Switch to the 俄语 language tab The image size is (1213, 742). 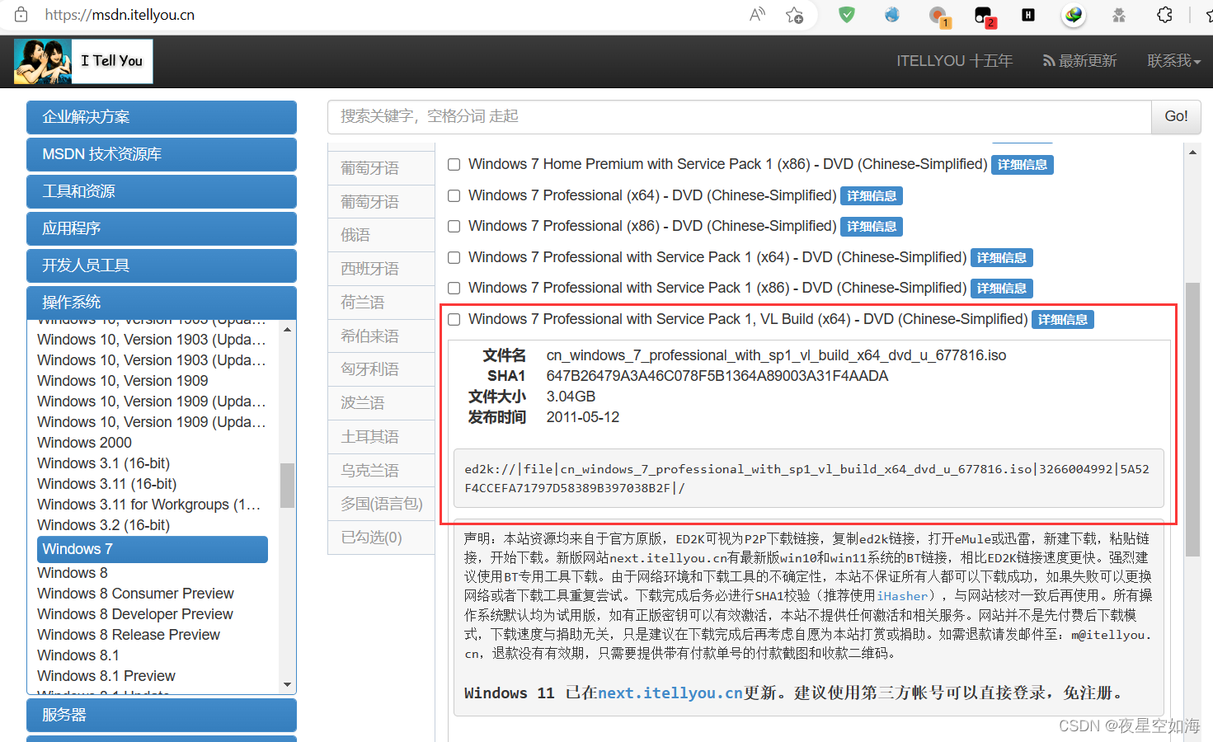click(x=381, y=235)
